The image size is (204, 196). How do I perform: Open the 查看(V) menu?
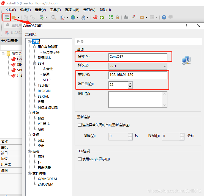pyautogui.click(x=40, y=10)
